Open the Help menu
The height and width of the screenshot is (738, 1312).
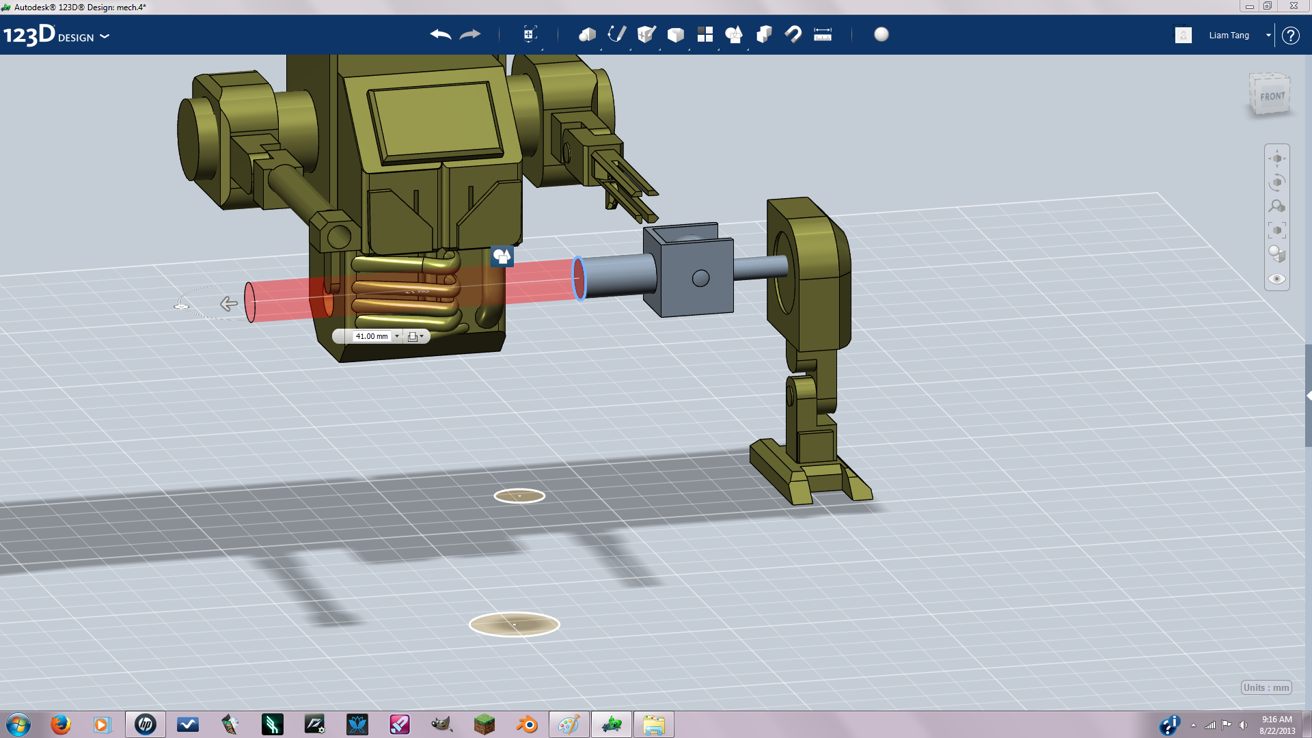pos(1290,36)
